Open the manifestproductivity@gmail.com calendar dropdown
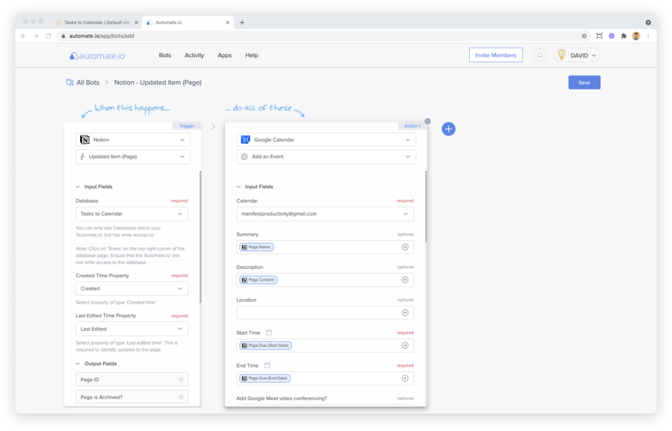The width and height of the screenshot is (672, 431). tap(325, 214)
